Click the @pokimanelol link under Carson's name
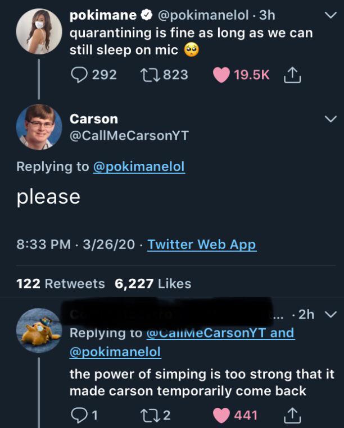This screenshot has width=344, height=428. pyautogui.click(x=138, y=167)
